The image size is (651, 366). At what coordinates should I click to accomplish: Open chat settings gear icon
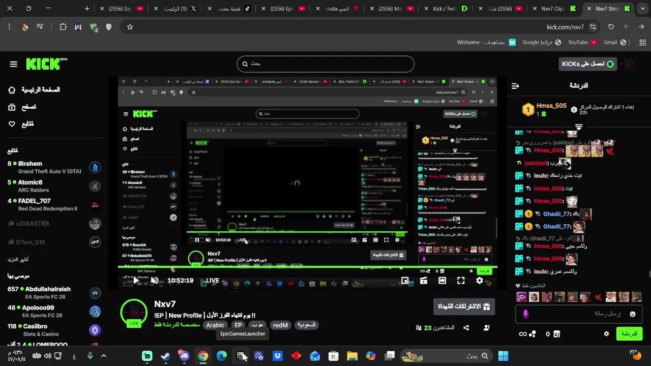point(606,334)
